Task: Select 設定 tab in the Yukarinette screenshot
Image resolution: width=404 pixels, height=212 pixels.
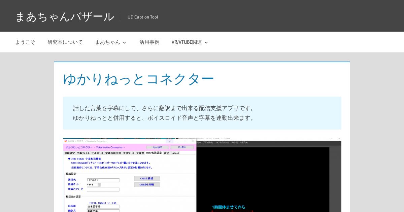Action: [166, 153]
